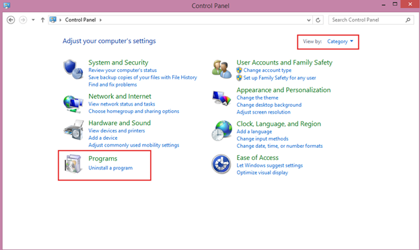Open User Accounts and Family Safety
The width and height of the screenshot is (420, 250).
(x=285, y=62)
